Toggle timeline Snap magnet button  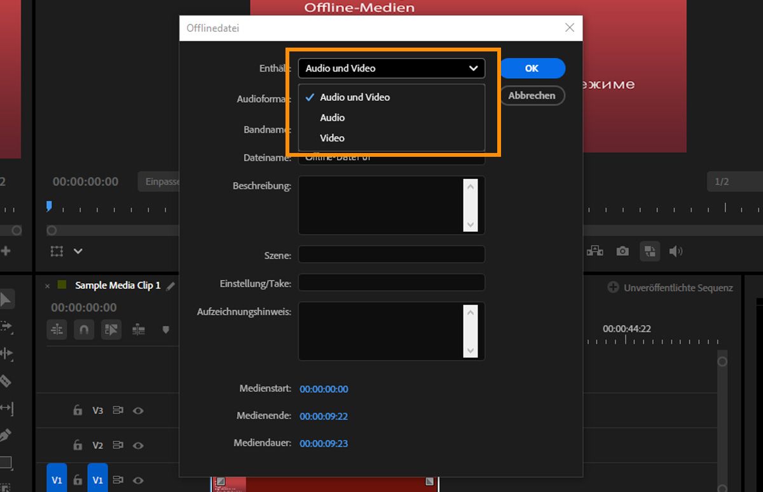(x=84, y=329)
